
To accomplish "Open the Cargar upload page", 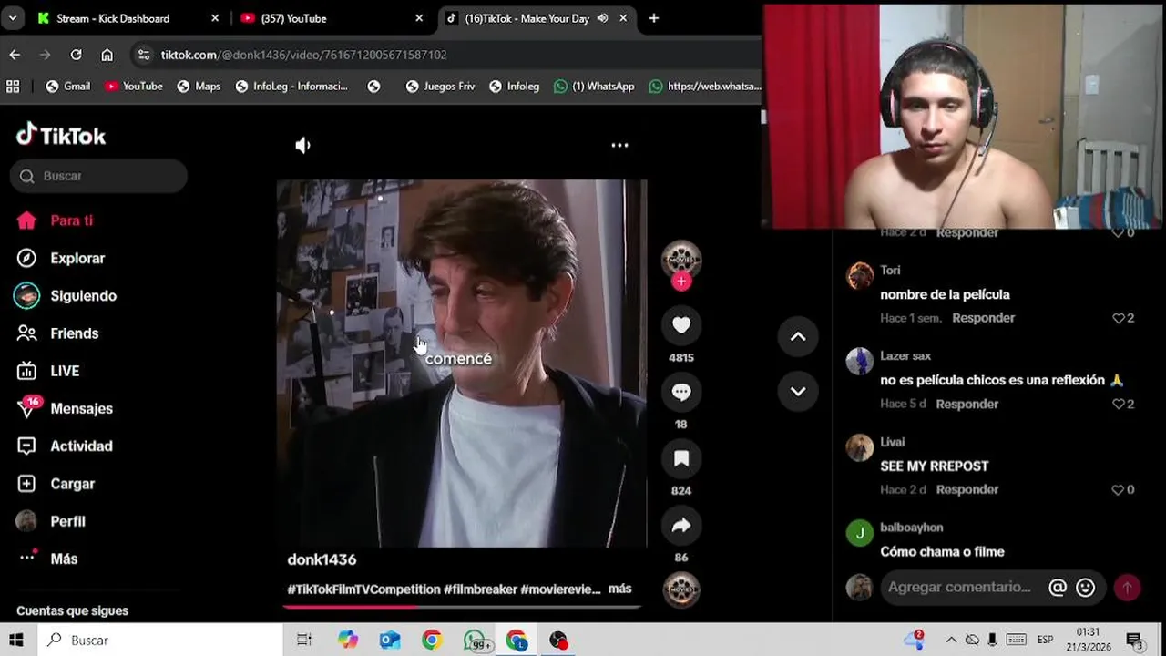I will click(56, 484).
